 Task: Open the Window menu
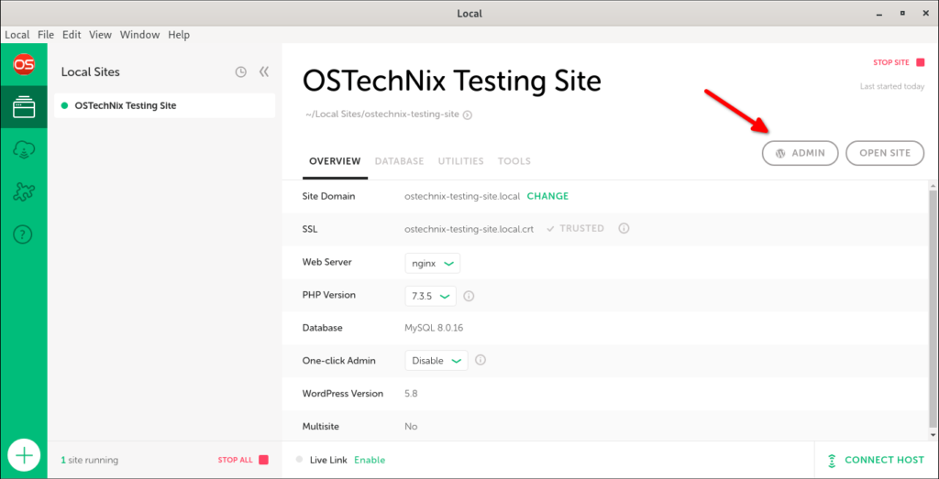tap(139, 35)
